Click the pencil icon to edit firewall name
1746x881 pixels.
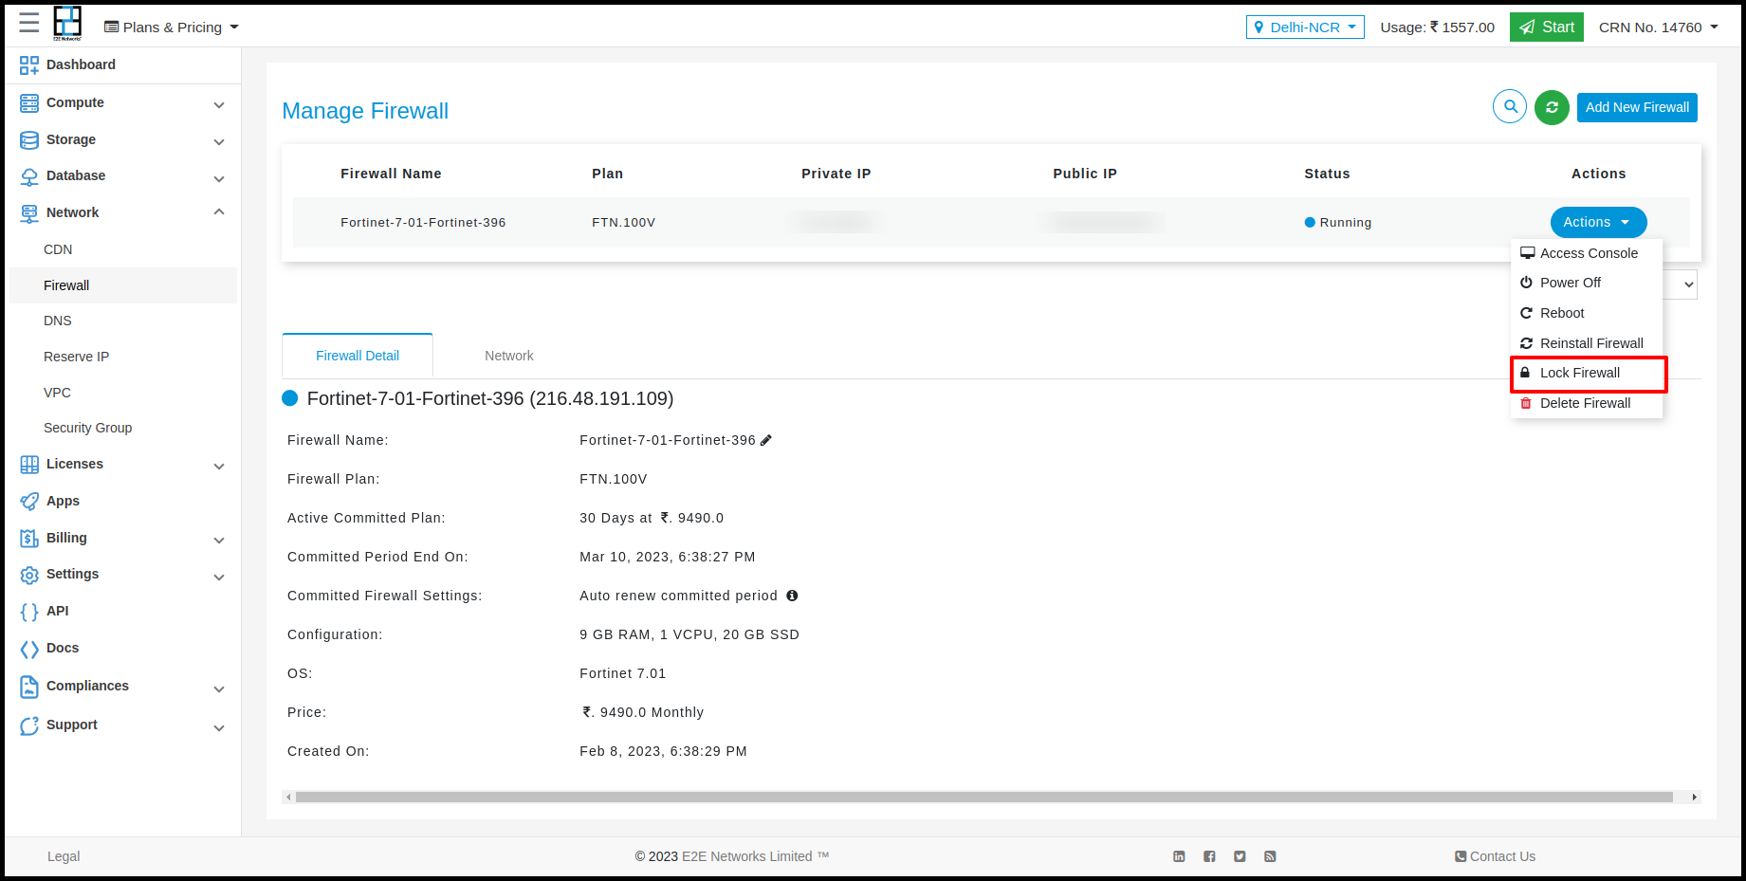point(766,440)
